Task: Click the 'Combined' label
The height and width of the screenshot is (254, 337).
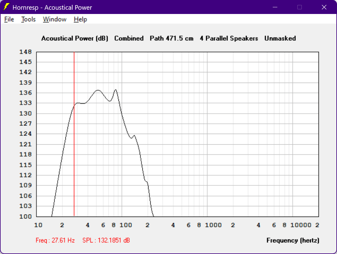Action: click(129, 38)
